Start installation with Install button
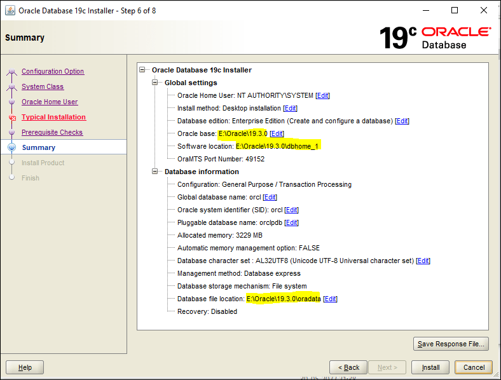 coord(430,367)
